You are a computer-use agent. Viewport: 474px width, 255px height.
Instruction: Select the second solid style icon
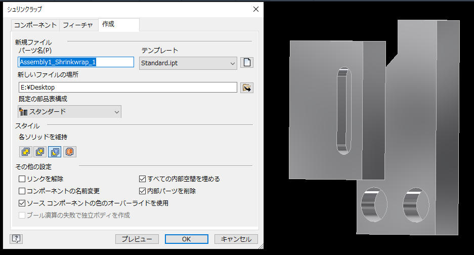(40, 152)
